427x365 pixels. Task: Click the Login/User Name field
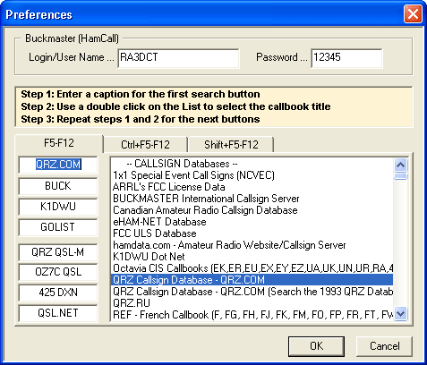(178, 58)
